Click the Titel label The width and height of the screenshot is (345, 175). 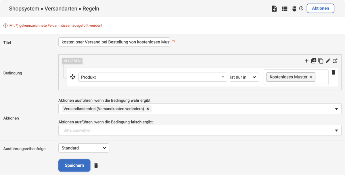[x=7, y=43]
